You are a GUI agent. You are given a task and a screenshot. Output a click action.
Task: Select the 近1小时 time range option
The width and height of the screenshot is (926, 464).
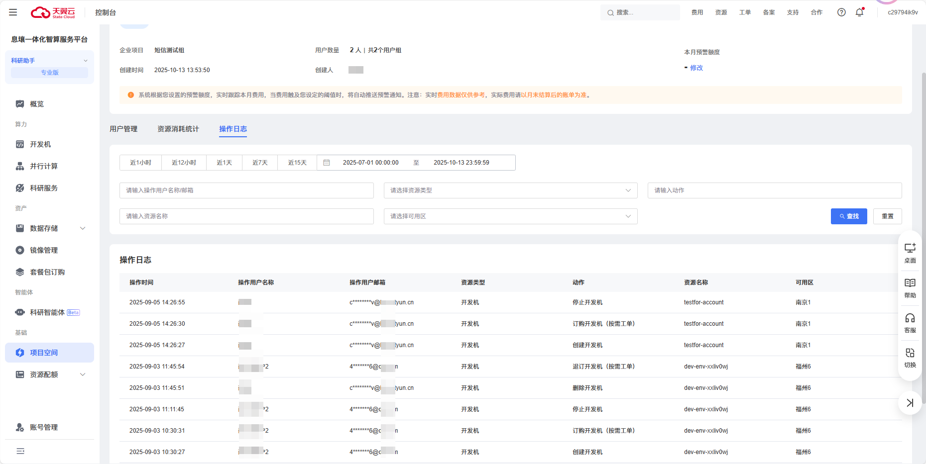(140, 163)
